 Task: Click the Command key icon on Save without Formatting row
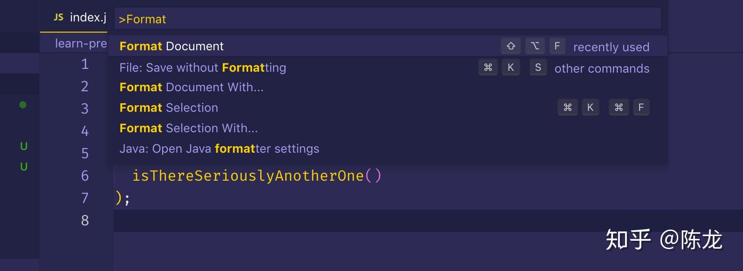(488, 68)
